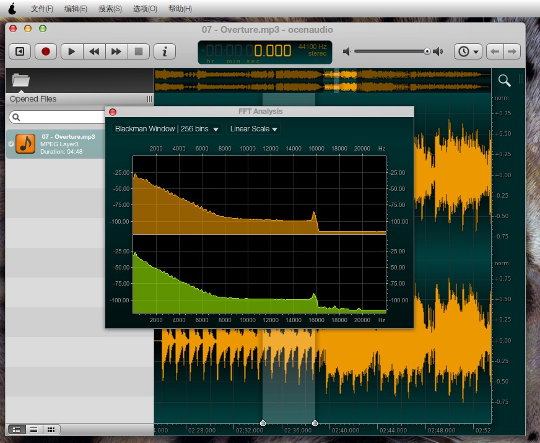Go back with the left arrow button

click(495, 51)
